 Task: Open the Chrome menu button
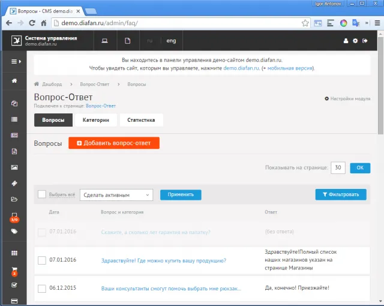[x=377, y=23]
